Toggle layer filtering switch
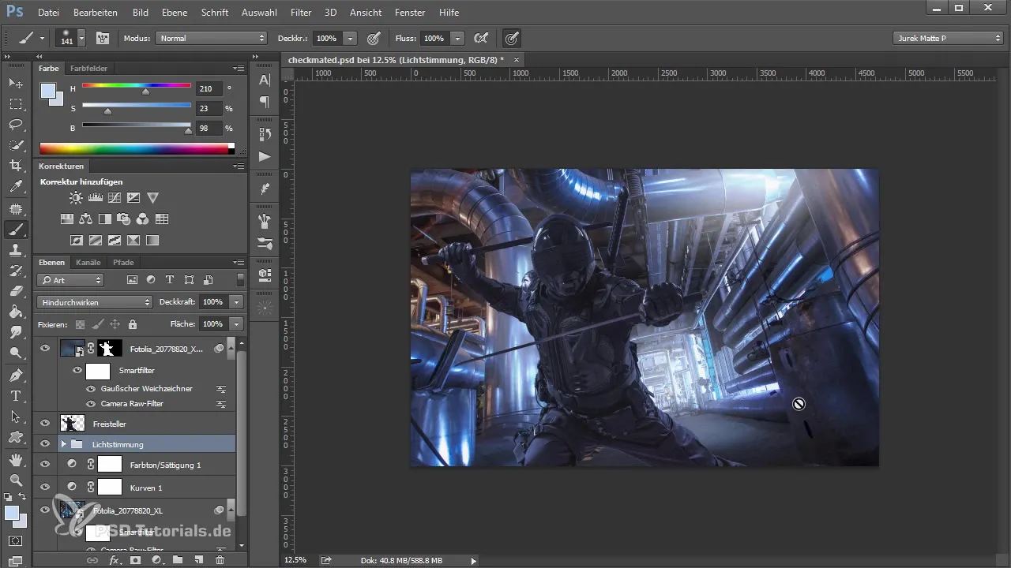The image size is (1011, 568). point(240,279)
